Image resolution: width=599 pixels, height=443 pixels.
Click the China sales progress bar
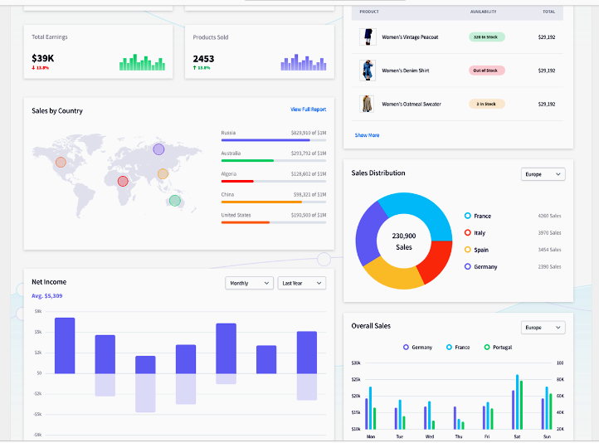pos(274,202)
